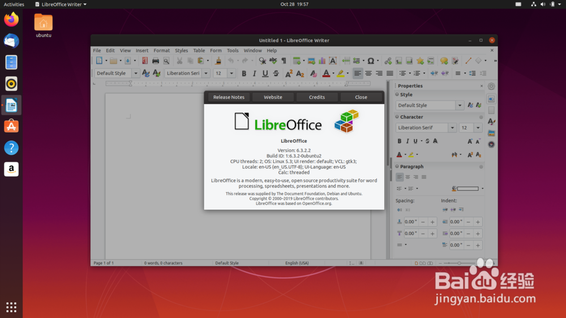
Task: Click the Print icon in toolbar
Action: pyautogui.click(x=156, y=61)
